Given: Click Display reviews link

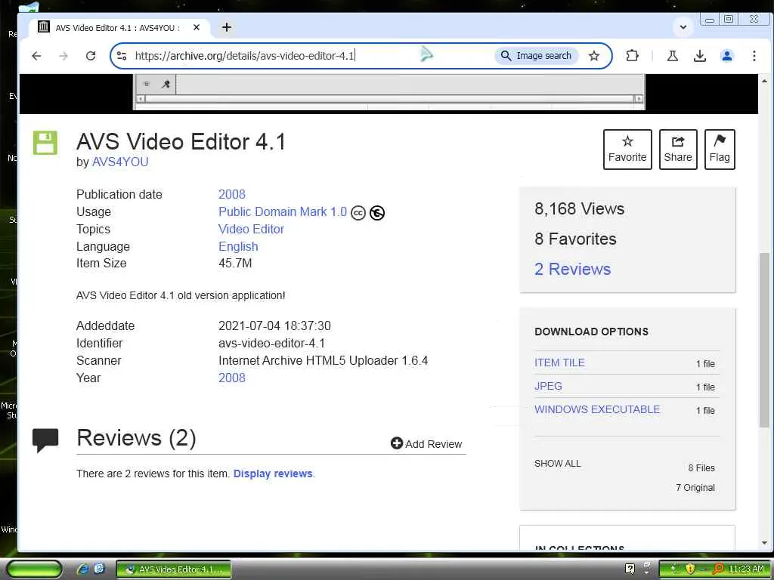Looking at the screenshot, I should pyautogui.click(x=272, y=474).
